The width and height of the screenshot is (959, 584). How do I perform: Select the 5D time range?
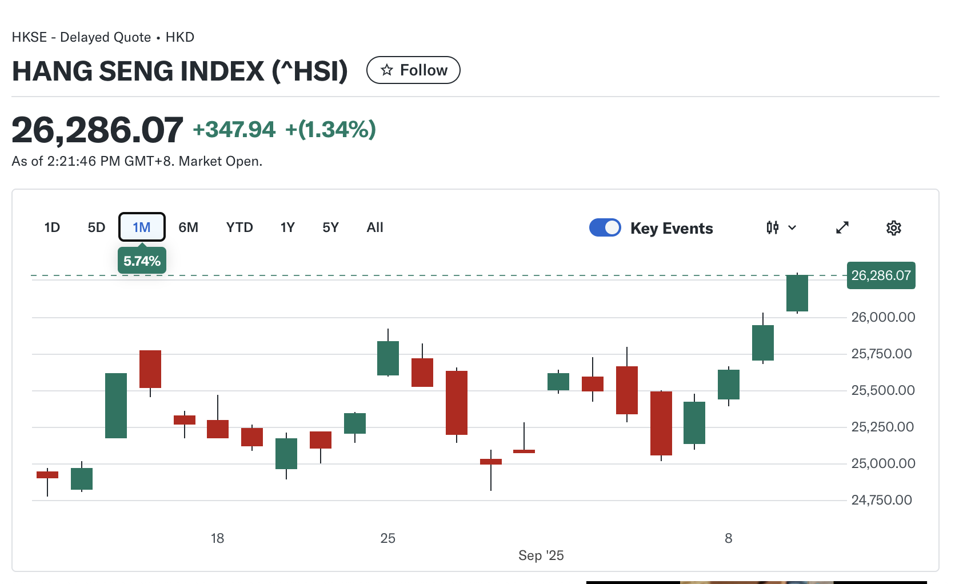tap(97, 227)
